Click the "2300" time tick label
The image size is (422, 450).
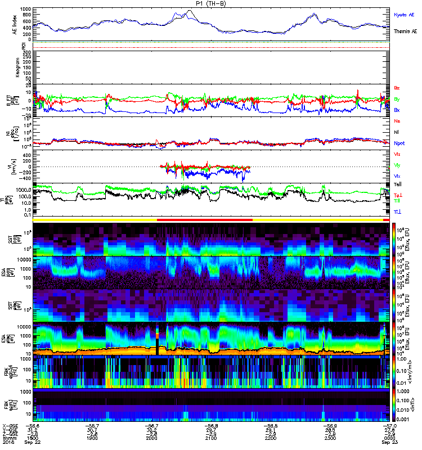click(x=330, y=438)
